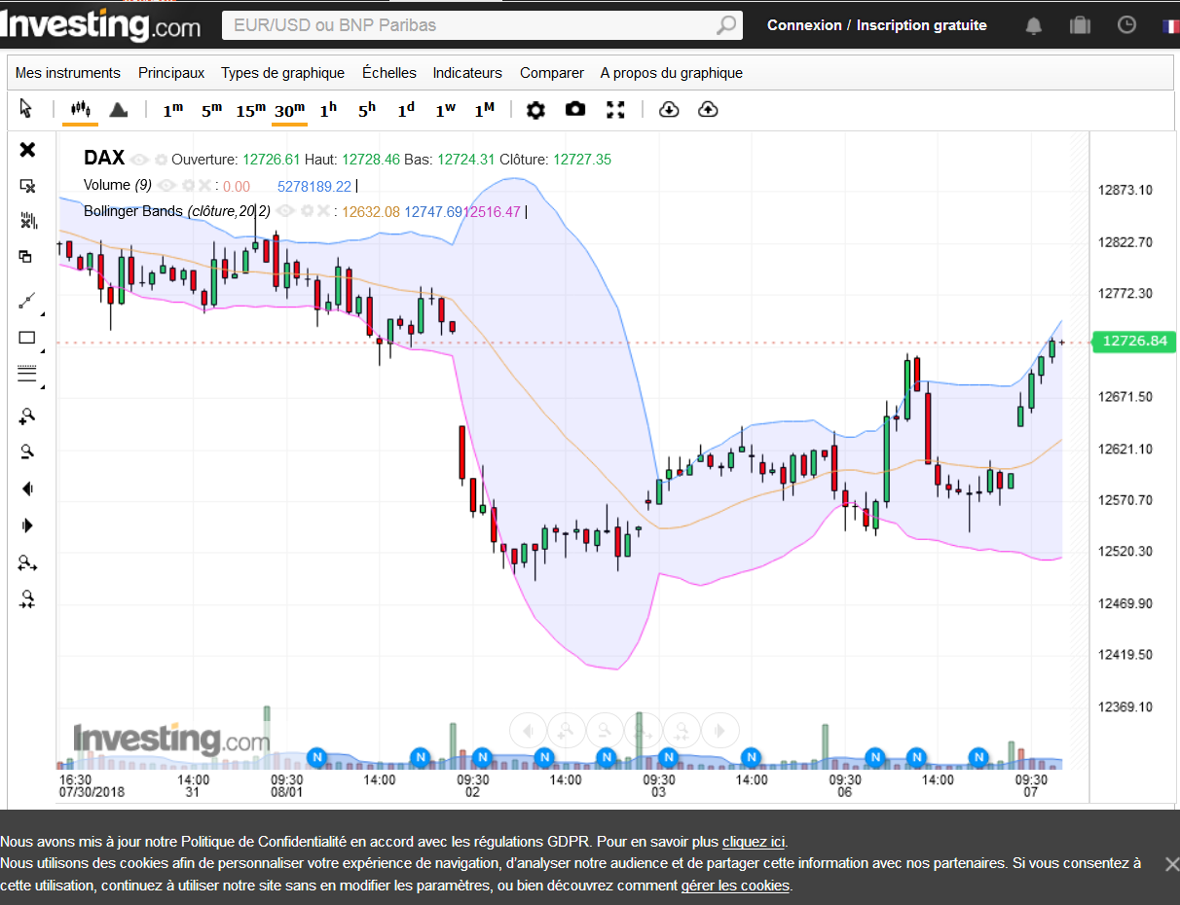The image size is (1180, 905).
Task: Select the 1 day timeframe
Action: (406, 110)
